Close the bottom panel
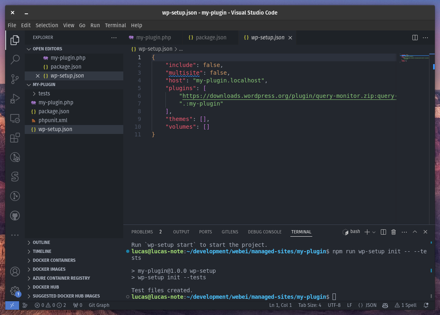 click(425, 232)
